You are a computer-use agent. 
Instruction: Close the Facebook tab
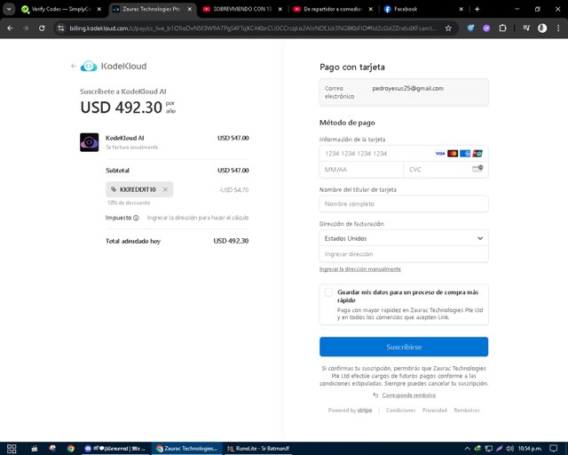(461, 9)
